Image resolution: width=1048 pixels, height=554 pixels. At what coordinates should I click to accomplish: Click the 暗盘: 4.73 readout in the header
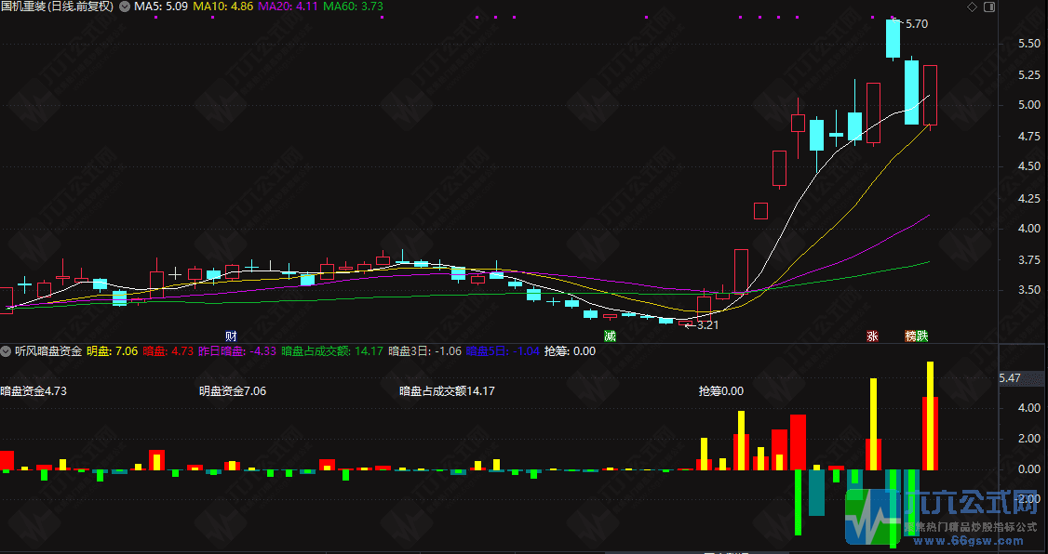pos(168,351)
